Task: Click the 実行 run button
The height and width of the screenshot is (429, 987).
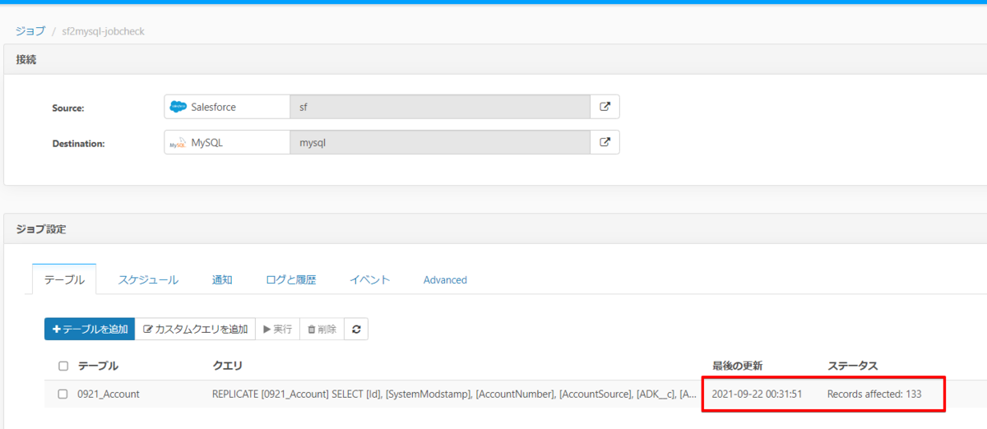Action: pyautogui.click(x=277, y=329)
